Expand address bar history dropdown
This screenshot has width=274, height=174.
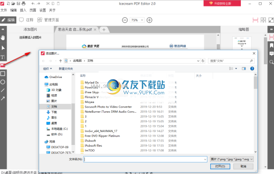coord(198,61)
